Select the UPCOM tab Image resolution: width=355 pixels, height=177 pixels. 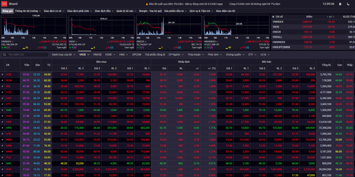pyautogui.click(x=136, y=55)
